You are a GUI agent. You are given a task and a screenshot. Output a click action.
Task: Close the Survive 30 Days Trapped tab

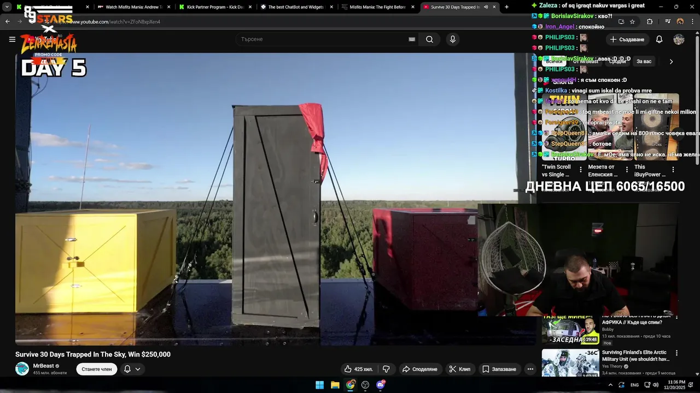[x=494, y=7]
